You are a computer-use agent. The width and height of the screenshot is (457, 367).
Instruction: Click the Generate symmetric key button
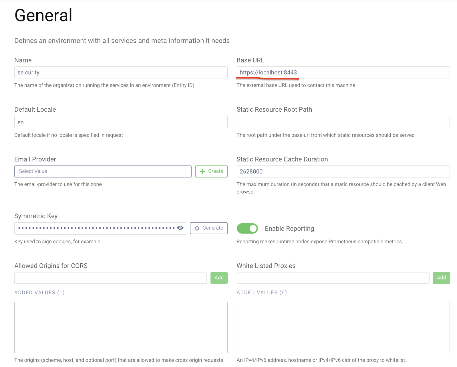coord(209,228)
